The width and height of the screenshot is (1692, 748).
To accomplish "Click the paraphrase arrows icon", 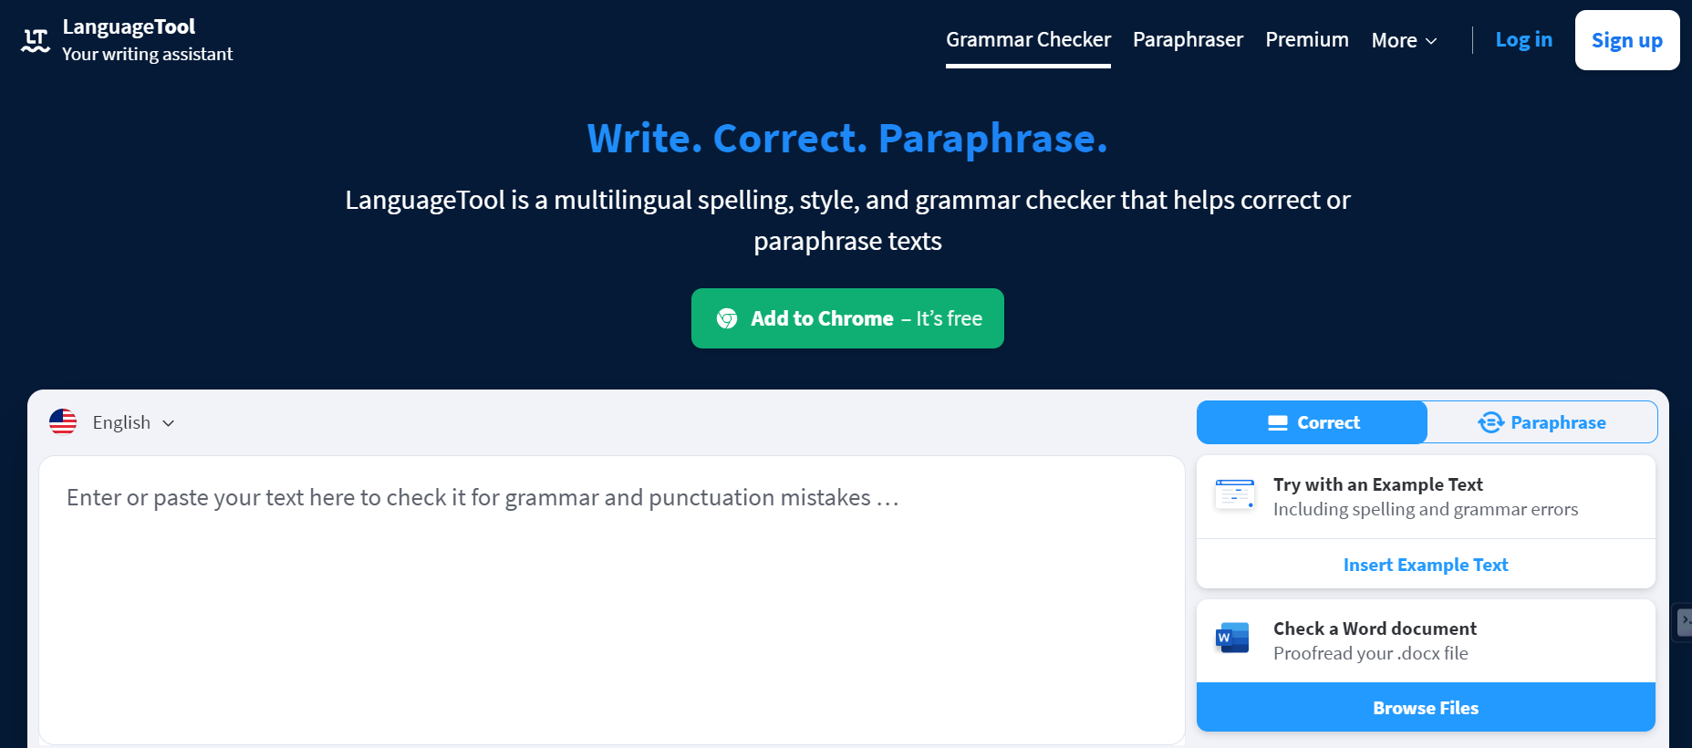I will (1490, 421).
